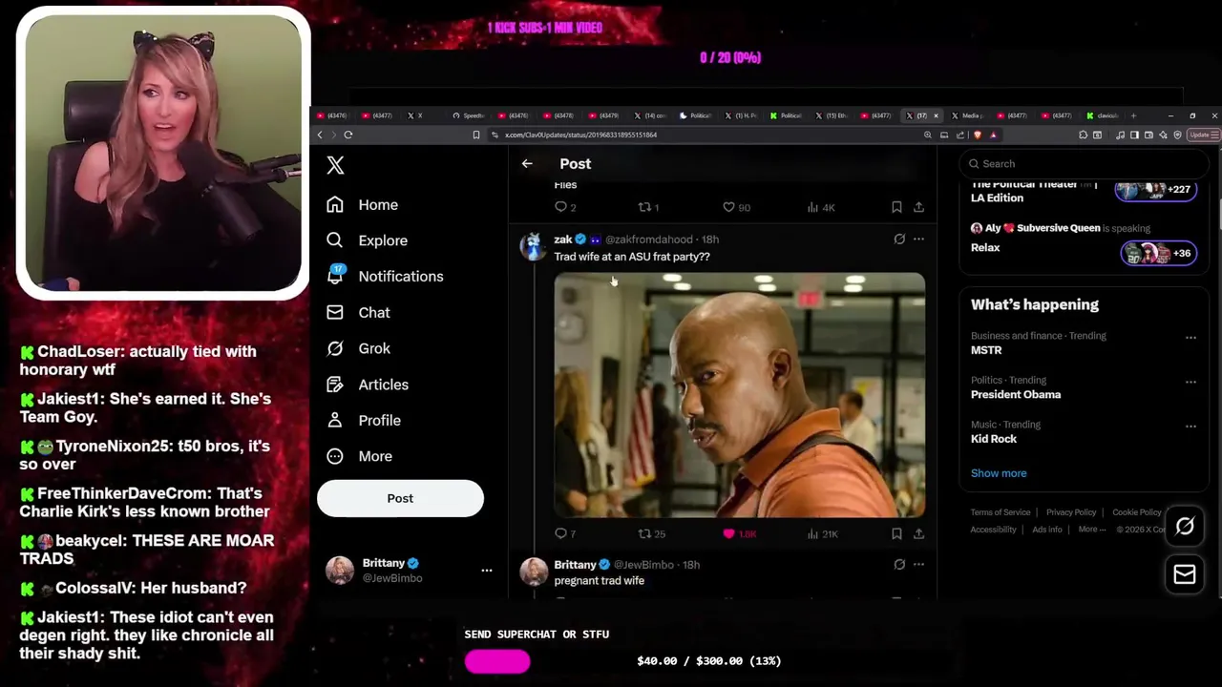This screenshot has height=687, width=1222.
Task: Open Explore in the X sidebar
Action: pyautogui.click(x=367, y=240)
